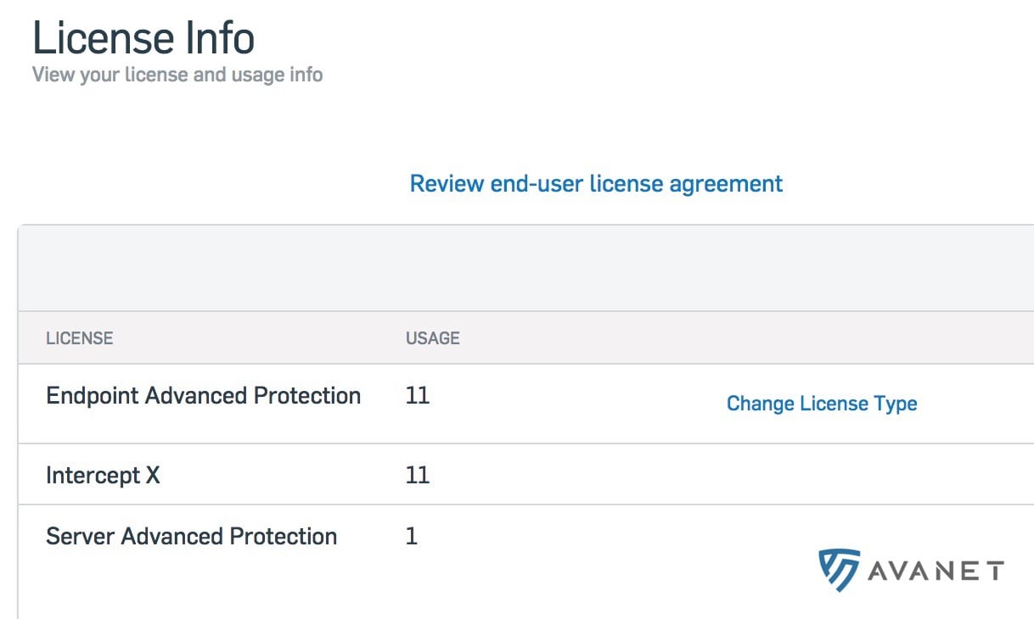The width and height of the screenshot is (1034, 619).
Task: Click the LICENSE column header
Action: pyautogui.click(x=80, y=338)
